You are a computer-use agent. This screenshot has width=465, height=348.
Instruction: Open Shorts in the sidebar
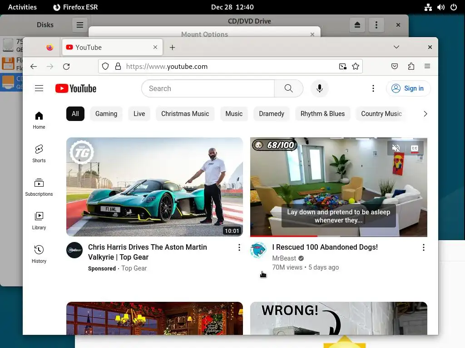coord(39,154)
